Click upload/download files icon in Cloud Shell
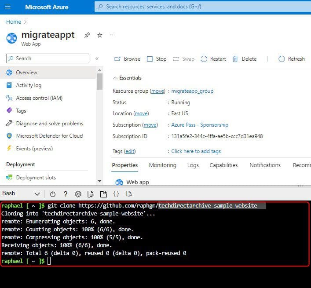This screenshot has width=311, height=288. click(91, 194)
